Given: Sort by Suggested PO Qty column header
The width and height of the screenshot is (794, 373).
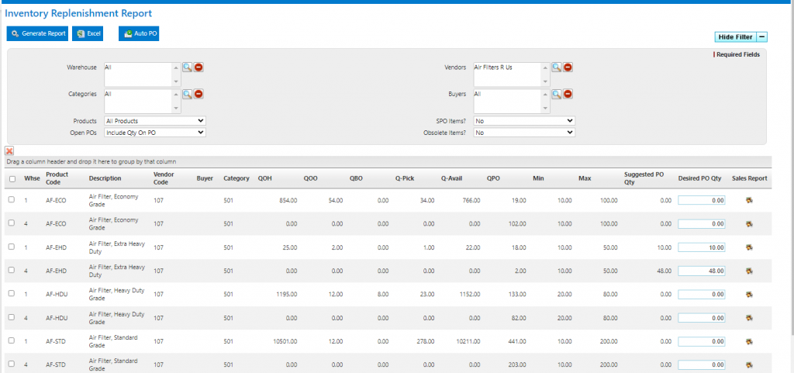Looking at the screenshot, I should click(644, 178).
